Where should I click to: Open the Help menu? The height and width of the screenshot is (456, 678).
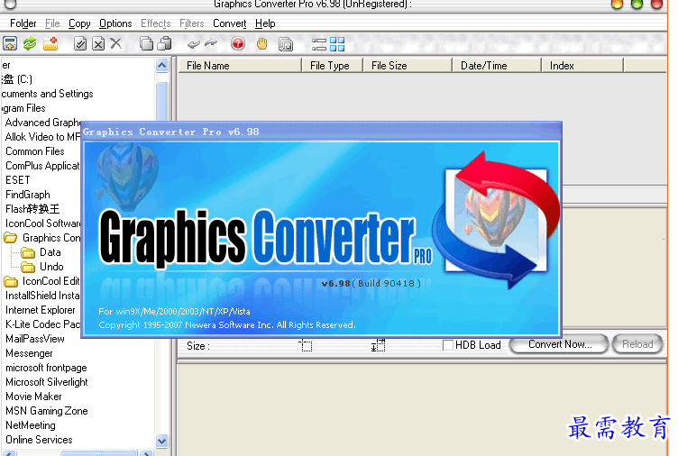[265, 23]
